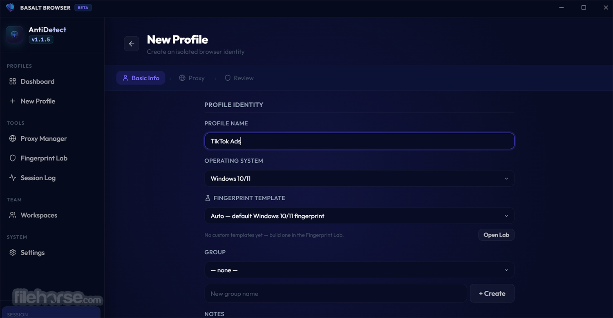Image resolution: width=613 pixels, height=318 pixels.
Task: Click the Open Lab button
Action: click(x=496, y=235)
